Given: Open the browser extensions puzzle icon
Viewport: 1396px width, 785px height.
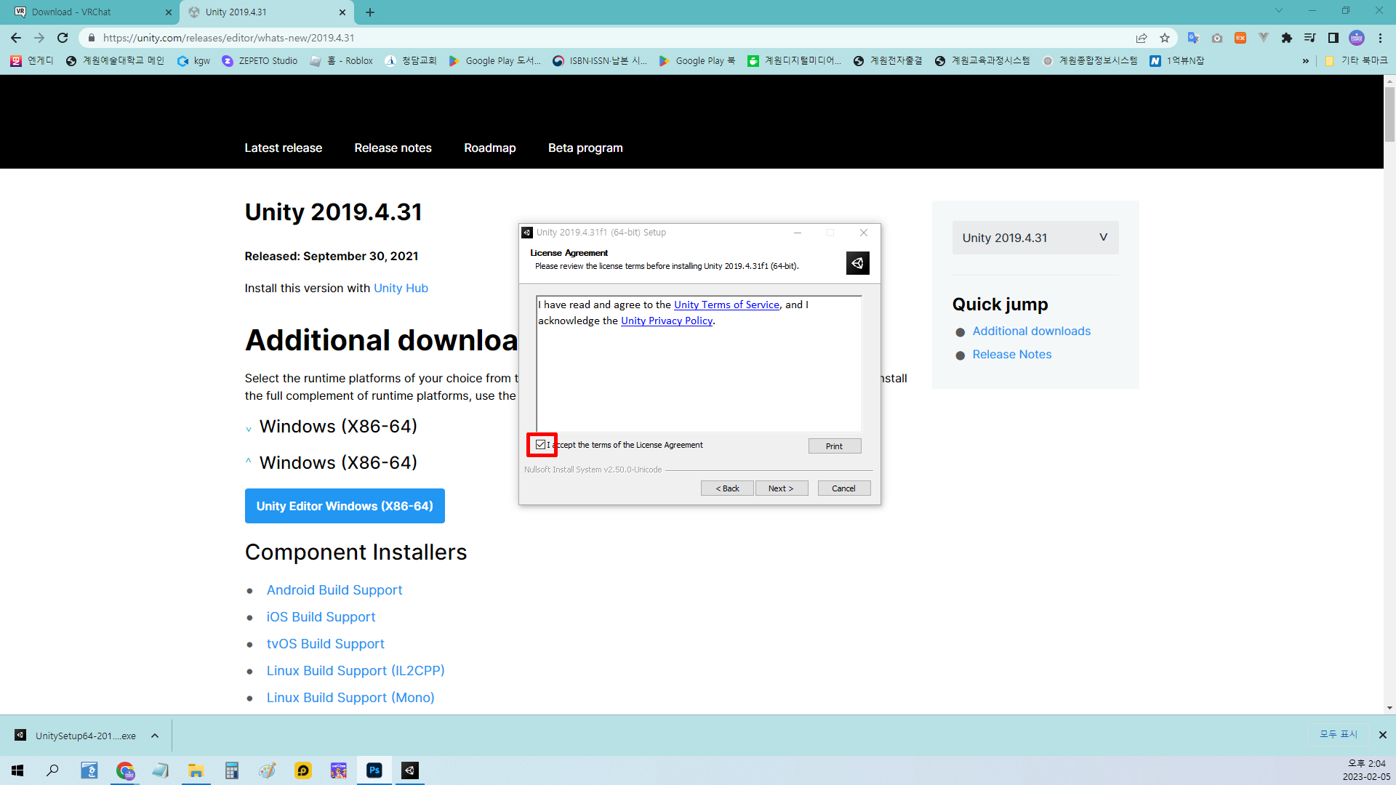Looking at the screenshot, I should pyautogui.click(x=1286, y=38).
